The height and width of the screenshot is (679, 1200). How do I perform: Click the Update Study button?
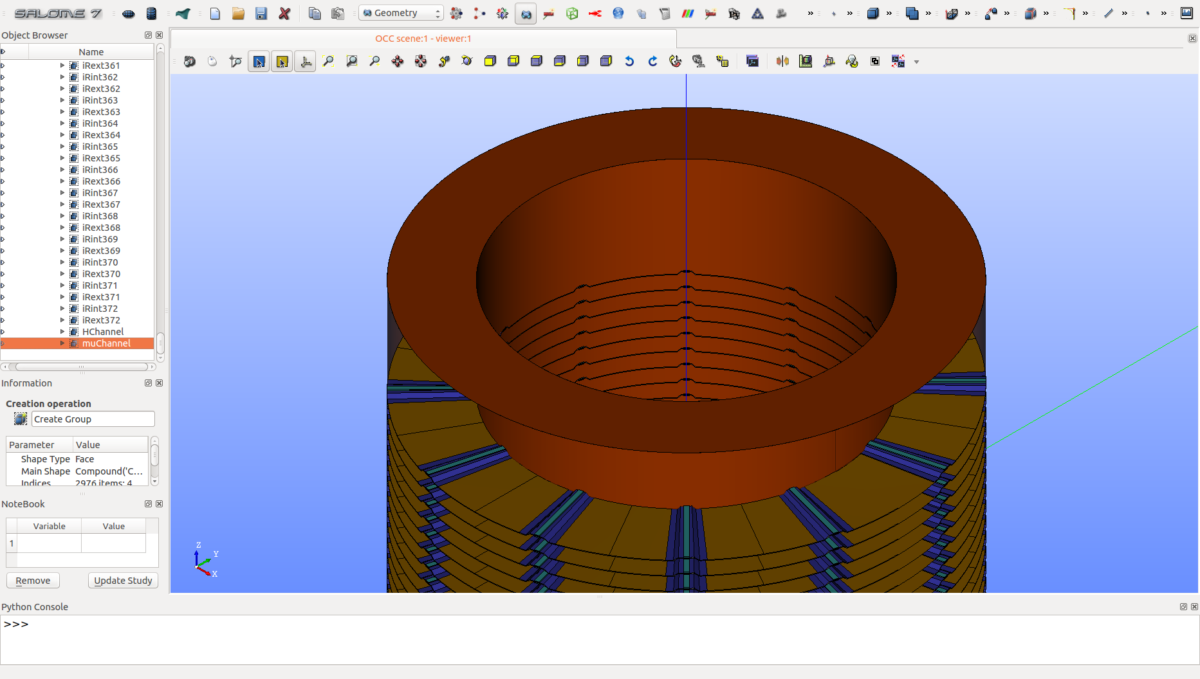tap(123, 581)
